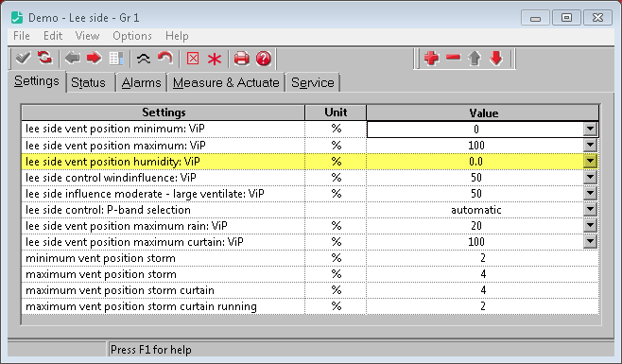The width and height of the screenshot is (622, 364).
Task: Click the red question mark help icon
Action: [x=264, y=59]
